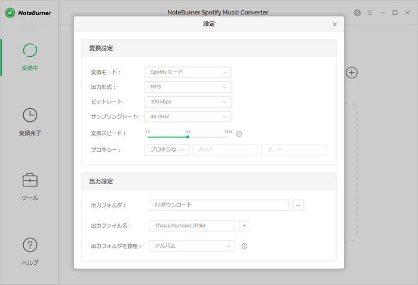The width and height of the screenshot is (418, 285).
Task: Set the conversion speed slider to 1x
Action: pos(147,137)
